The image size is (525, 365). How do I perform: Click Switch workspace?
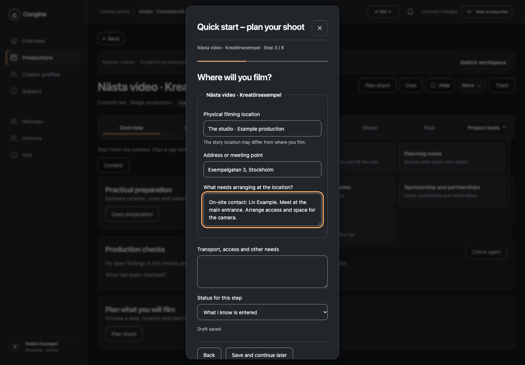[x=483, y=62]
